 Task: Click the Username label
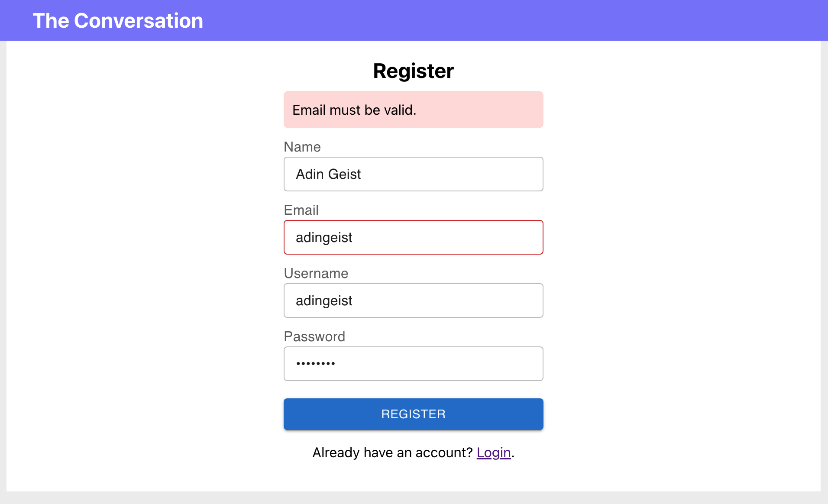[x=316, y=273]
